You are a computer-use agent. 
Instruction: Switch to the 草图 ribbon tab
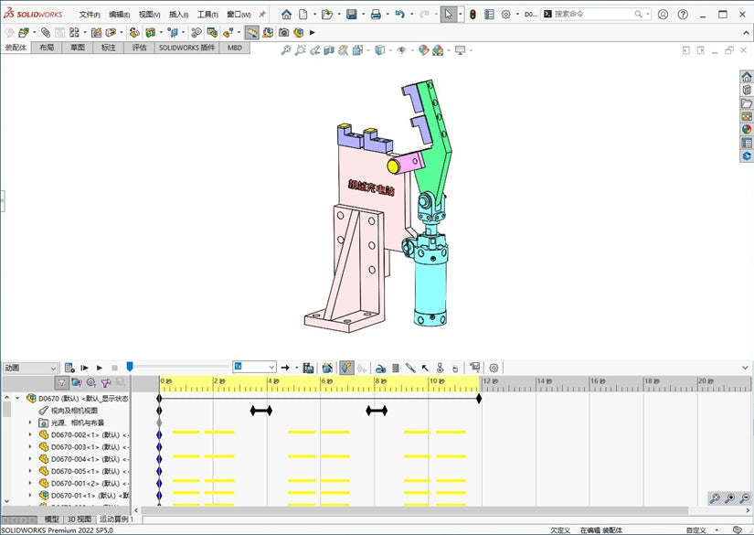[x=78, y=48]
